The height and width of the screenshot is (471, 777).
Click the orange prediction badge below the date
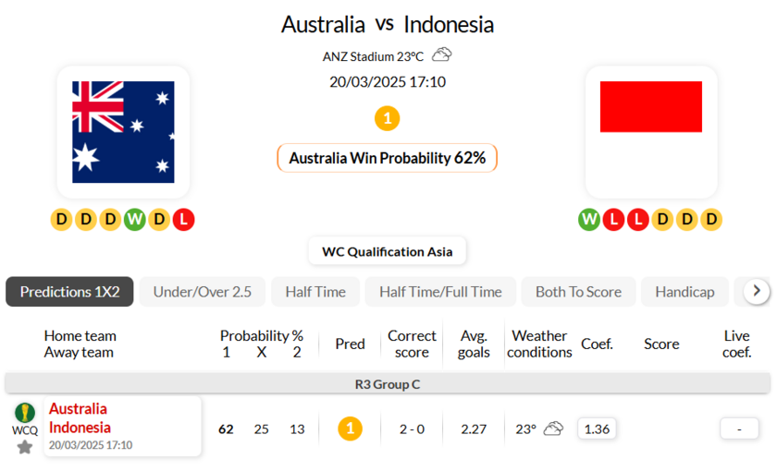click(x=387, y=118)
